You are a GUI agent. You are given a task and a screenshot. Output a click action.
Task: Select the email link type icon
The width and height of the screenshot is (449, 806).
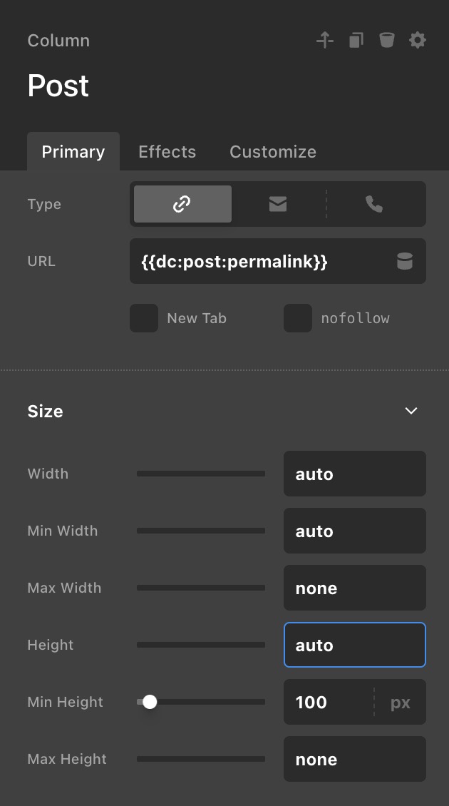coord(278,204)
